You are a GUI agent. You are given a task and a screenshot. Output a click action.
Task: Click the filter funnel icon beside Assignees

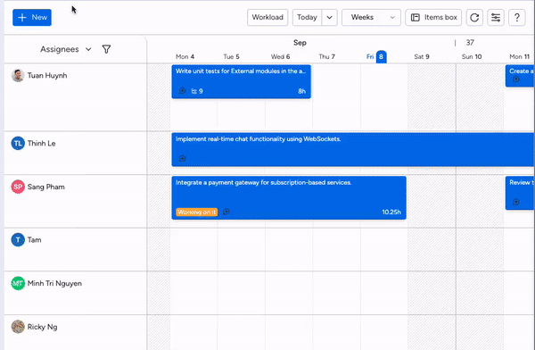point(106,49)
